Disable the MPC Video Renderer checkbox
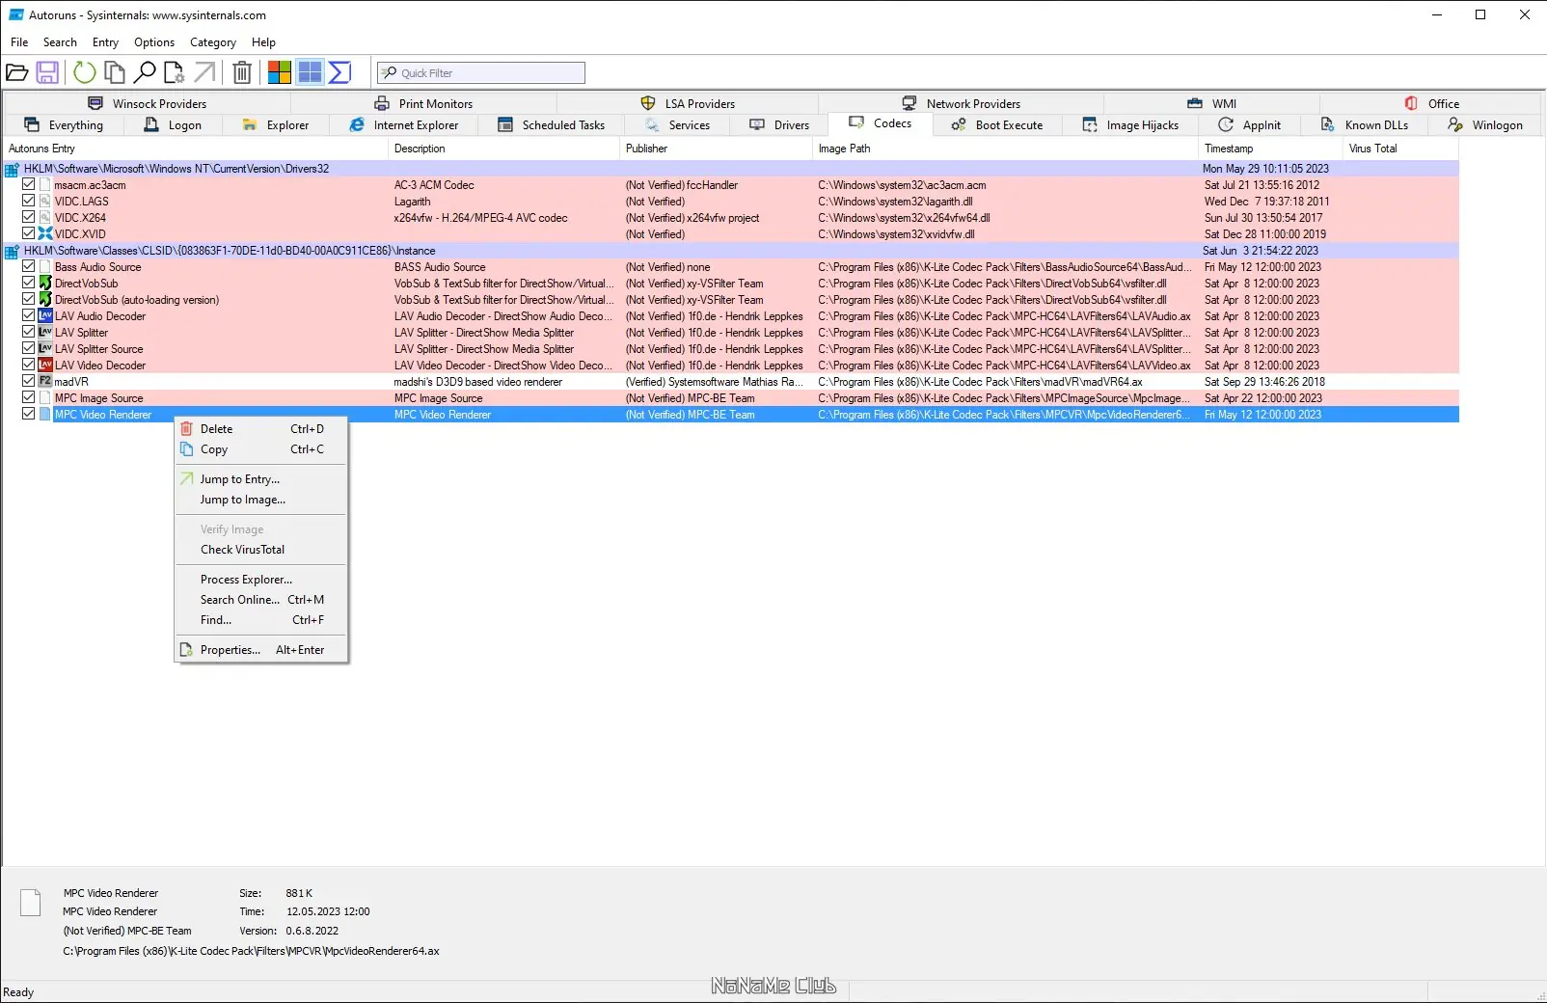The image size is (1547, 1003). point(29,414)
